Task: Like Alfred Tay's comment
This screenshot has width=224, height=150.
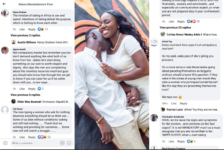Action: tap(174, 103)
